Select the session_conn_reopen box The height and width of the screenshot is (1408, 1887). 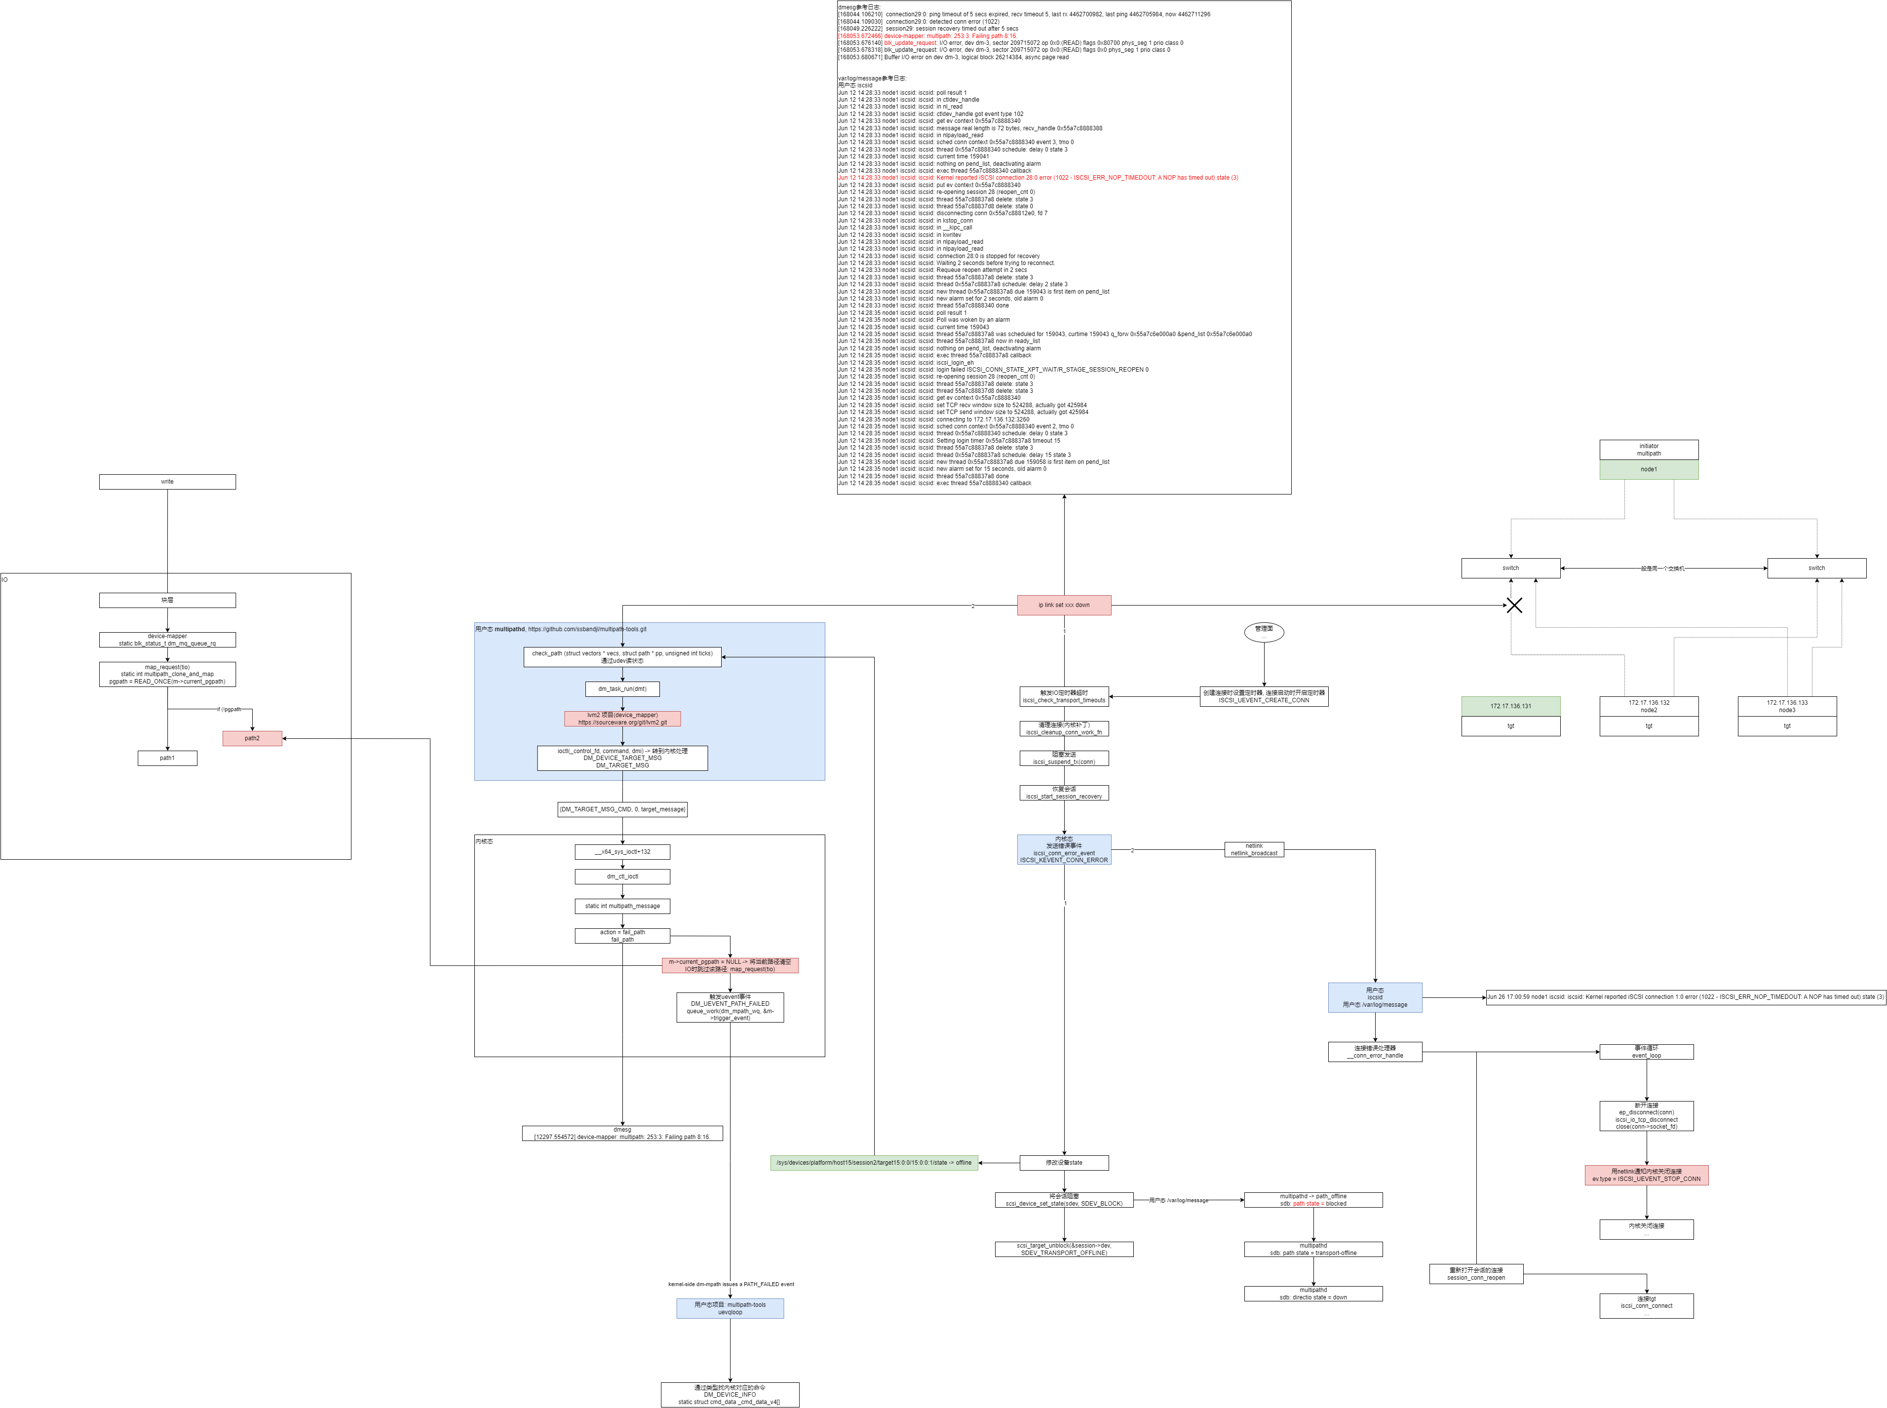click(1476, 1274)
